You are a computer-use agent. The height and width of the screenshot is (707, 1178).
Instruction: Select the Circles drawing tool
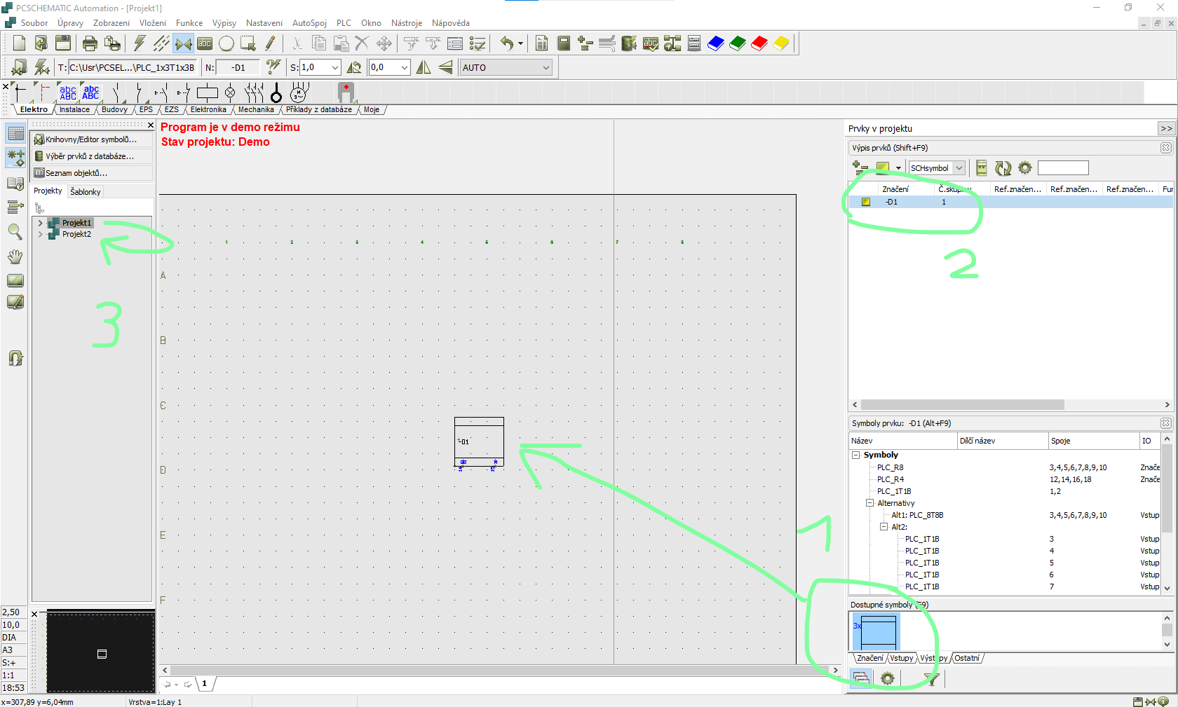tap(226, 43)
